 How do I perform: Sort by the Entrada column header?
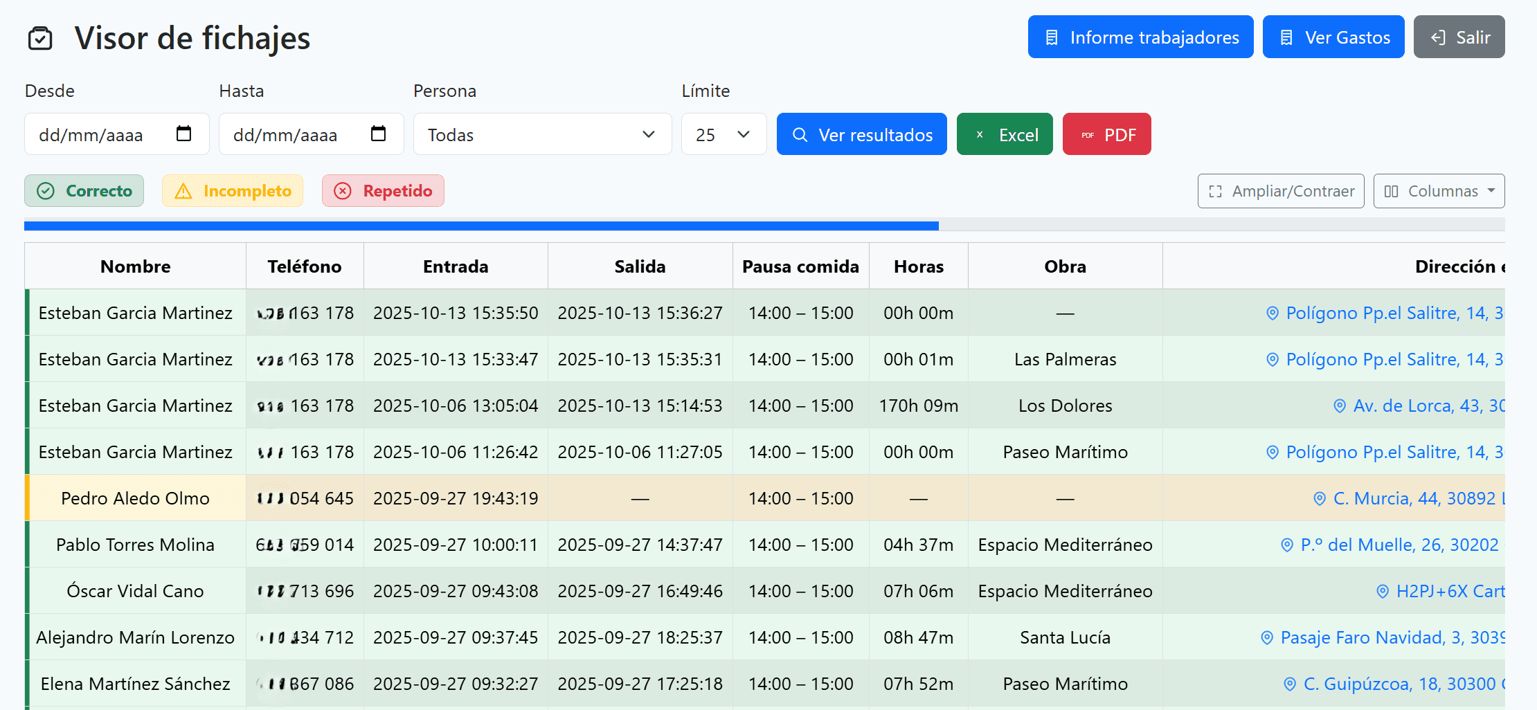pyautogui.click(x=456, y=266)
